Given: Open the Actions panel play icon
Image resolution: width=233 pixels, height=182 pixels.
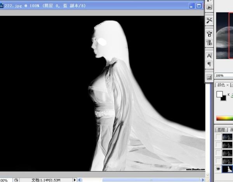Looking at the screenshot, I should pos(209,7).
